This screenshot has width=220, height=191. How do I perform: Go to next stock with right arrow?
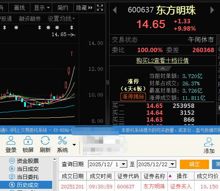[x=212, y=10]
